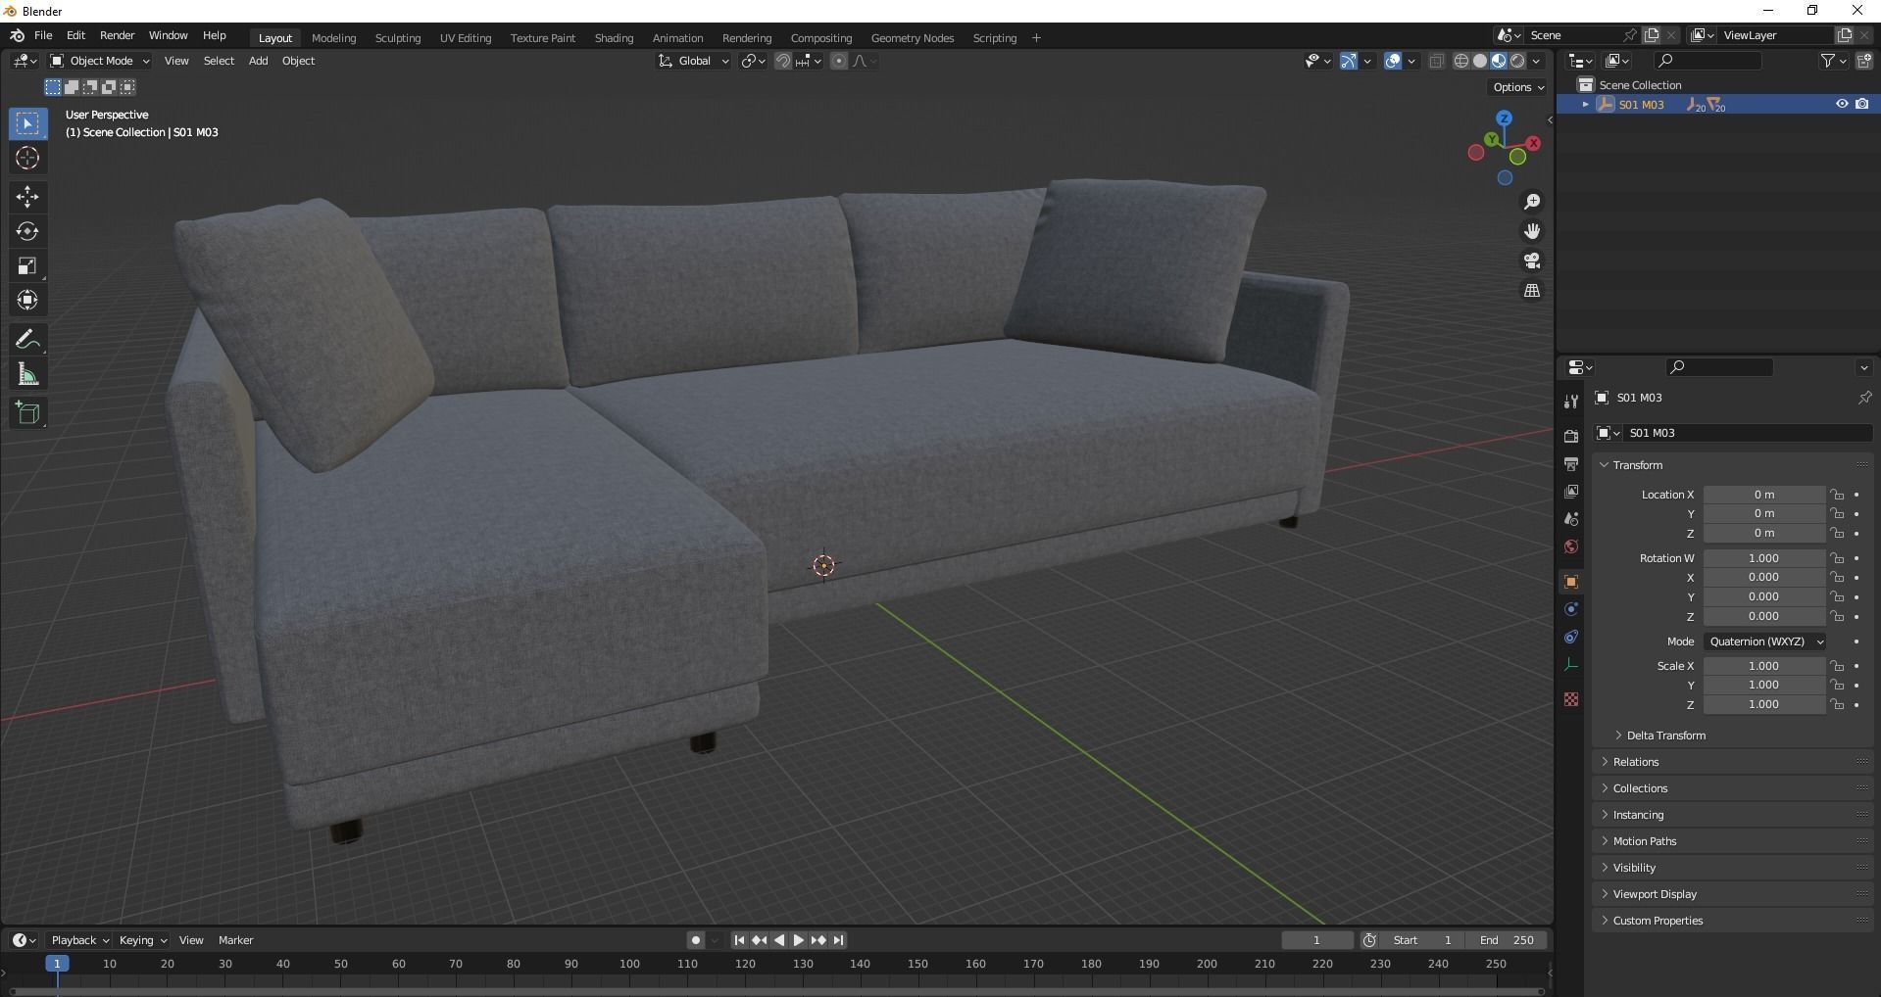The image size is (1881, 997).
Task: Activate the 3D Cursor tool
Action: click(27, 158)
